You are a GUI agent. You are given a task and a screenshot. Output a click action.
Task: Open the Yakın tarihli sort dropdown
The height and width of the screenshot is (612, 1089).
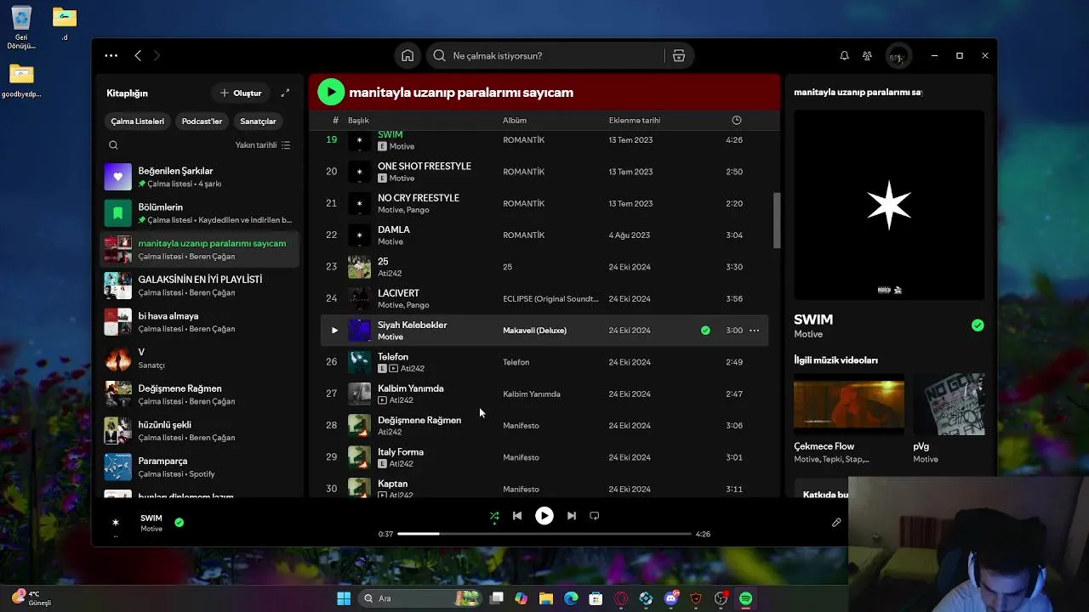(x=263, y=145)
